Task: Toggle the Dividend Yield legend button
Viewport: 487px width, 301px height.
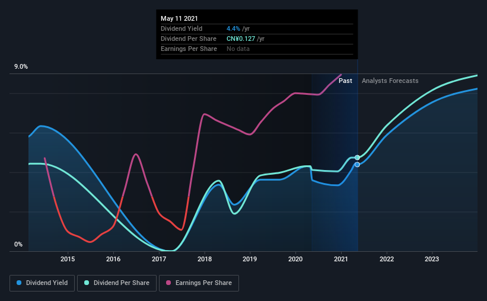Action: click(x=42, y=283)
